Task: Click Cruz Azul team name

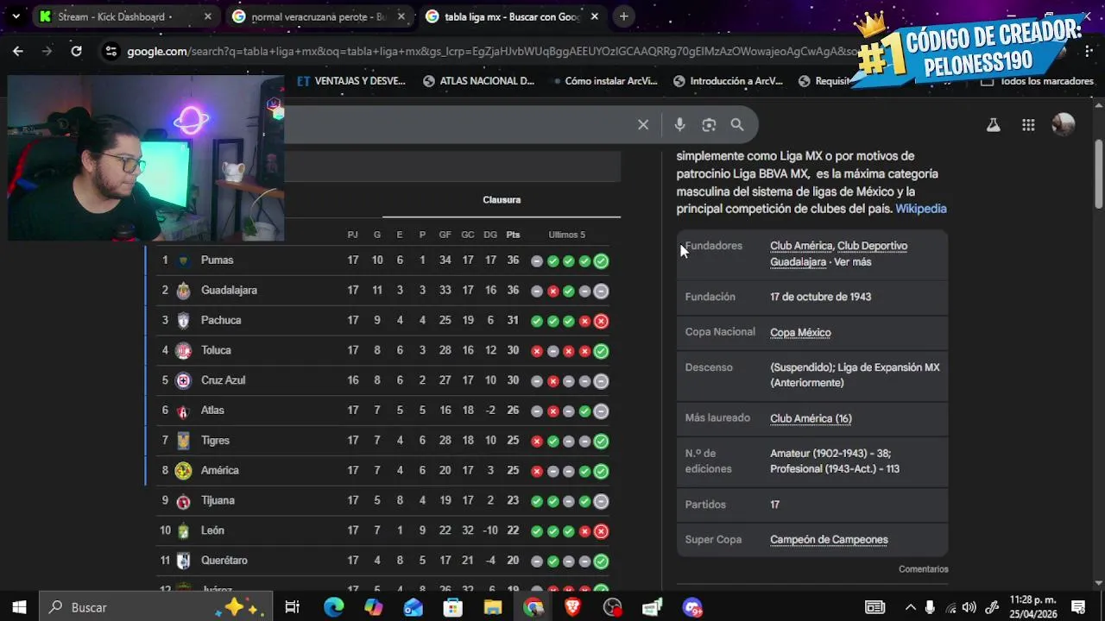Action: coord(223,380)
